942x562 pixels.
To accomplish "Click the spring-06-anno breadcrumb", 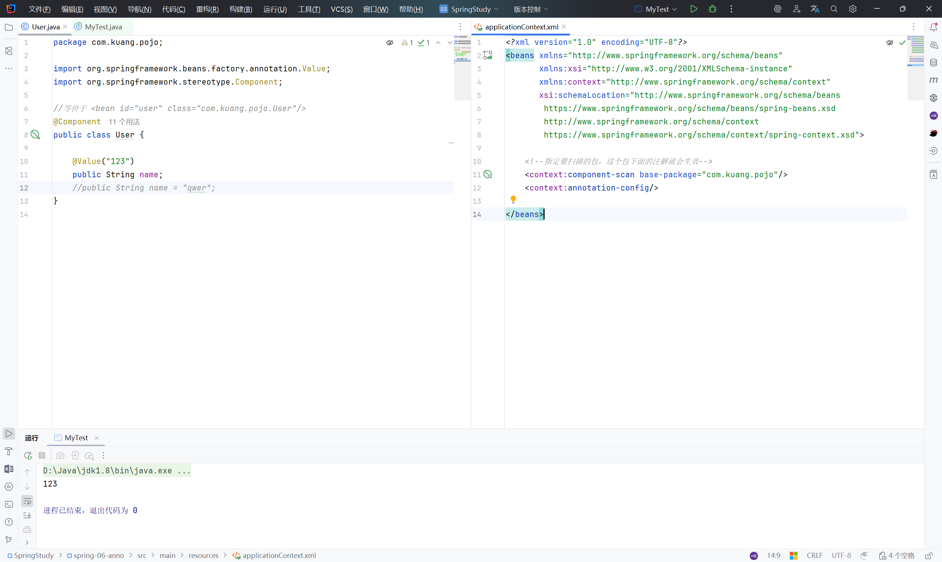I will (x=99, y=555).
